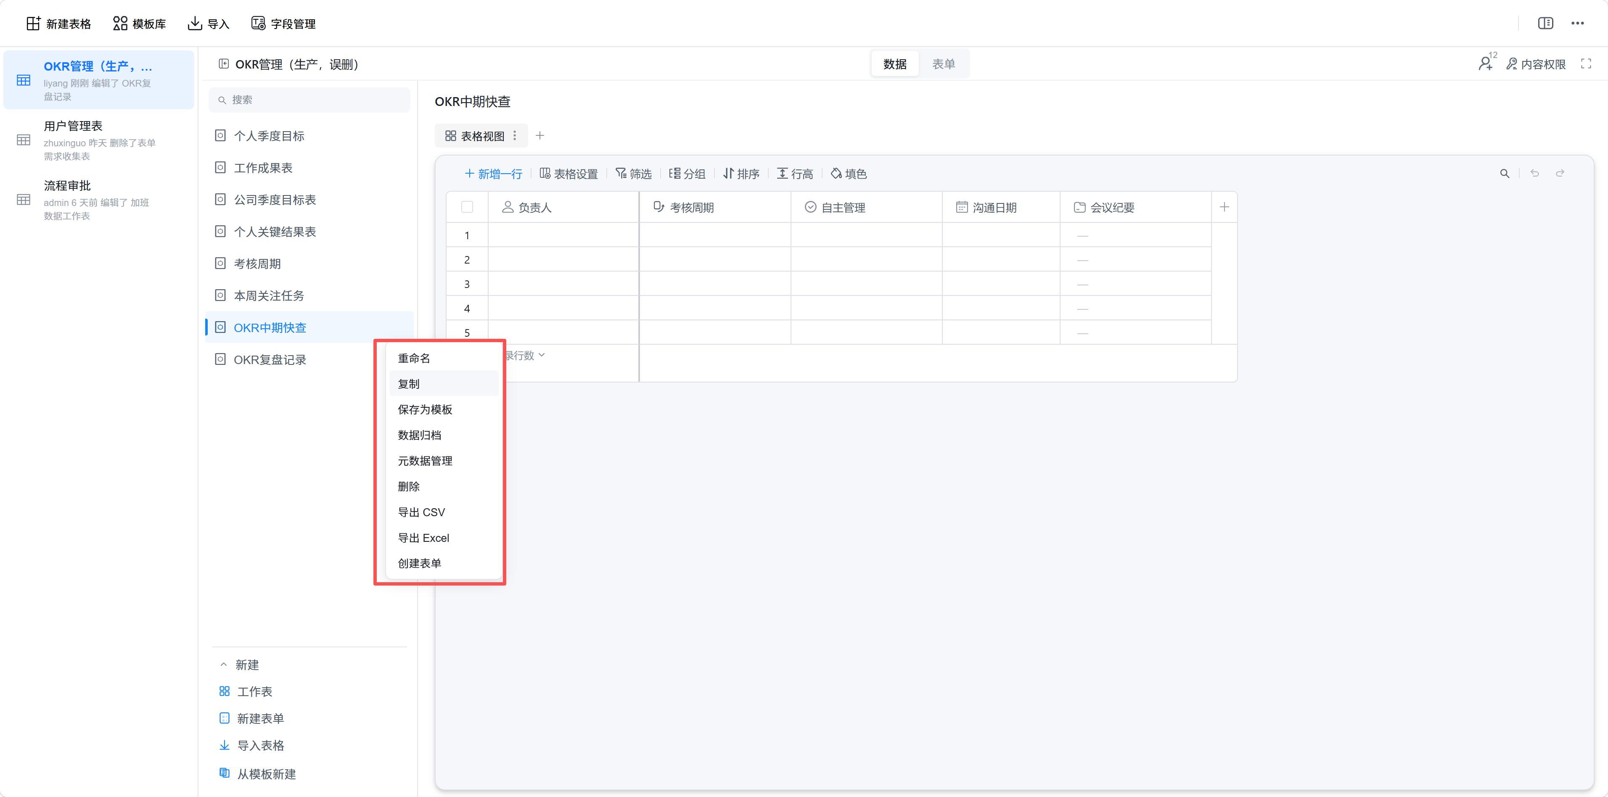Click 导入表格 in new section

(251, 745)
